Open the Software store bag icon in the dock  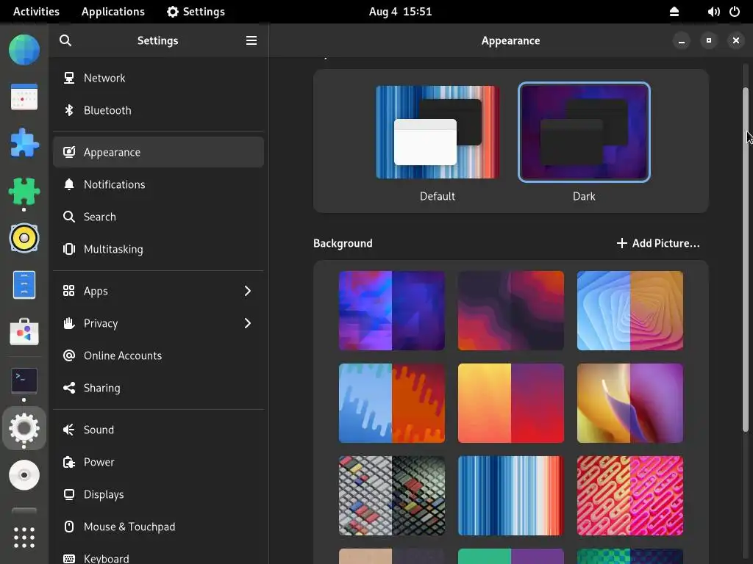[x=24, y=331]
